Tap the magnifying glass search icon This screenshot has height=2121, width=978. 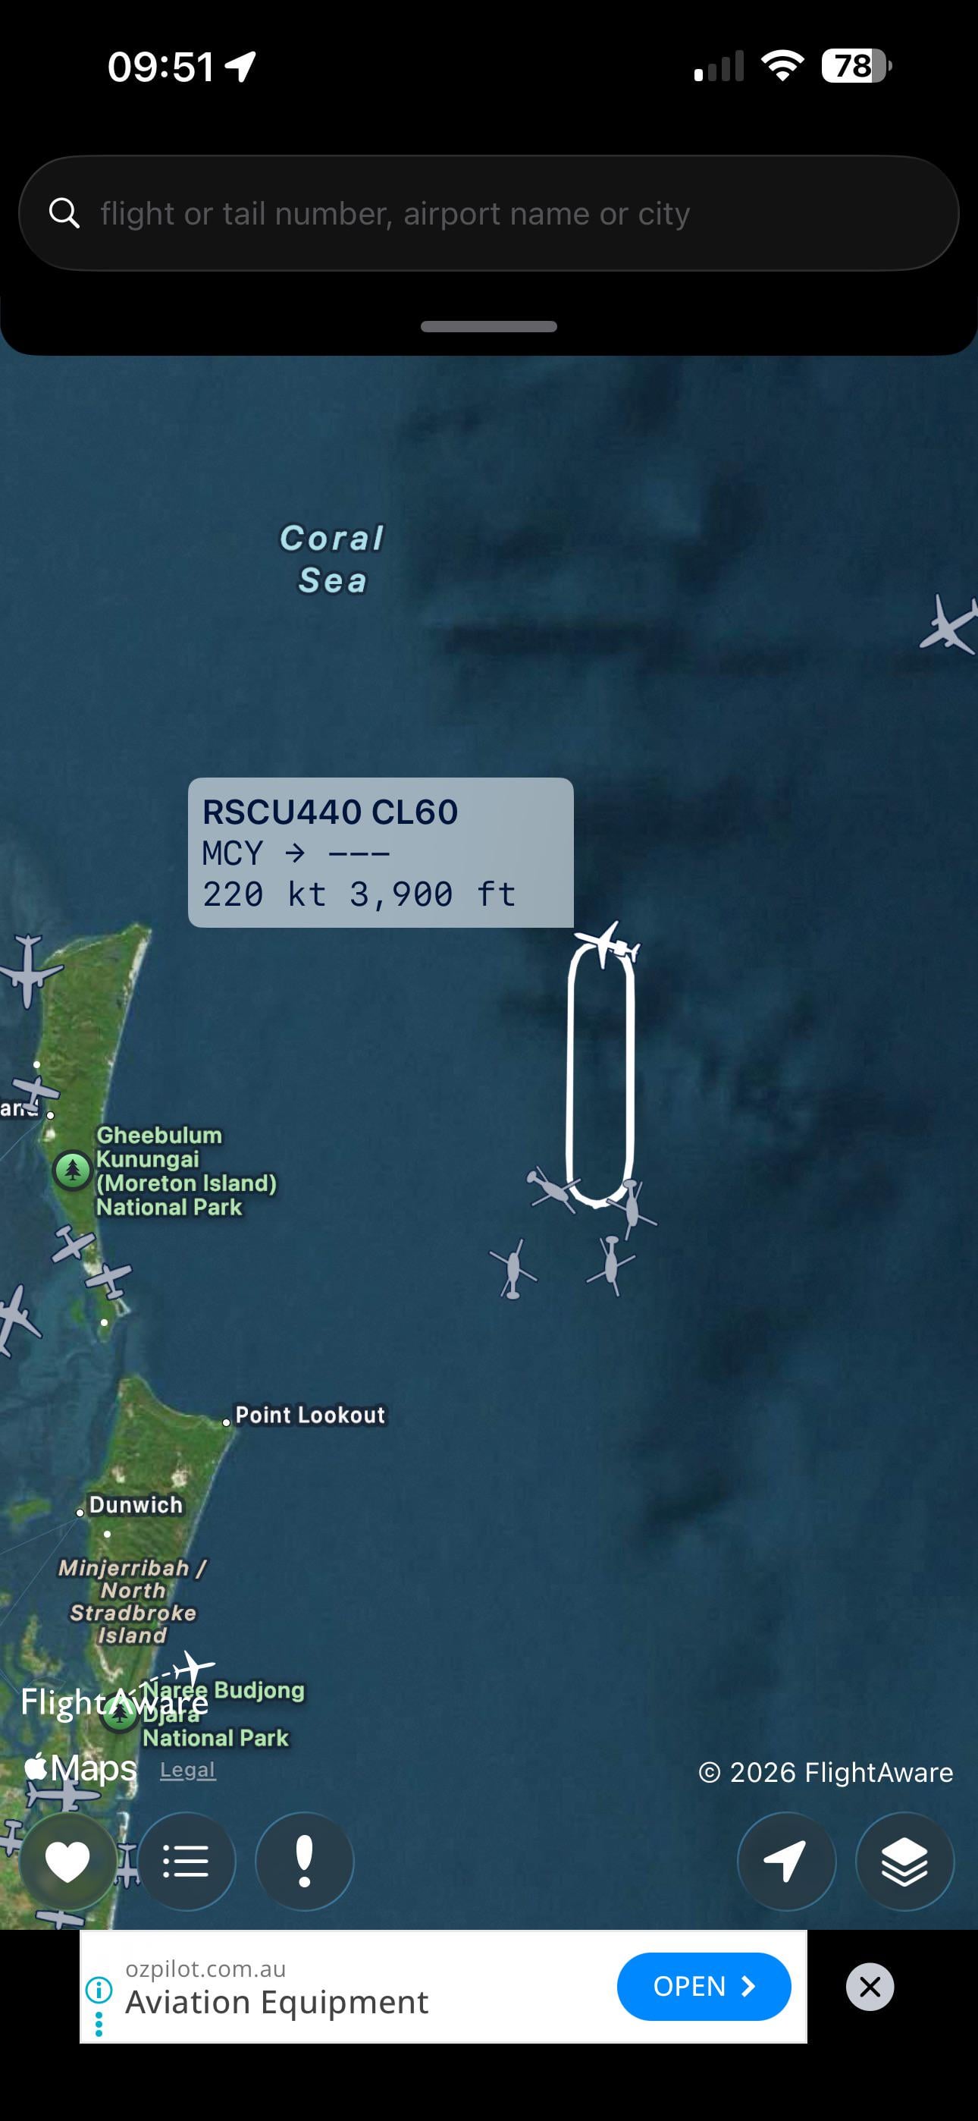64,212
